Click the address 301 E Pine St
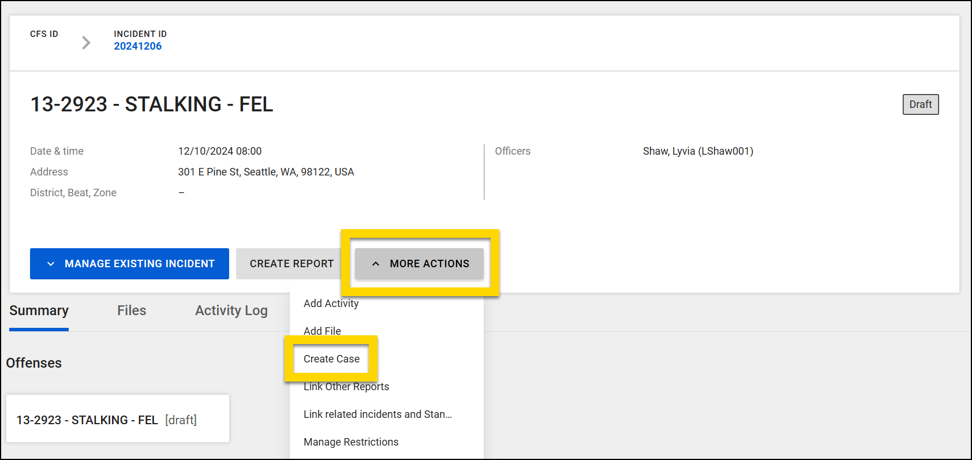The width and height of the screenshot is (972, 460). pyautogui.click(x=266, y=172)
